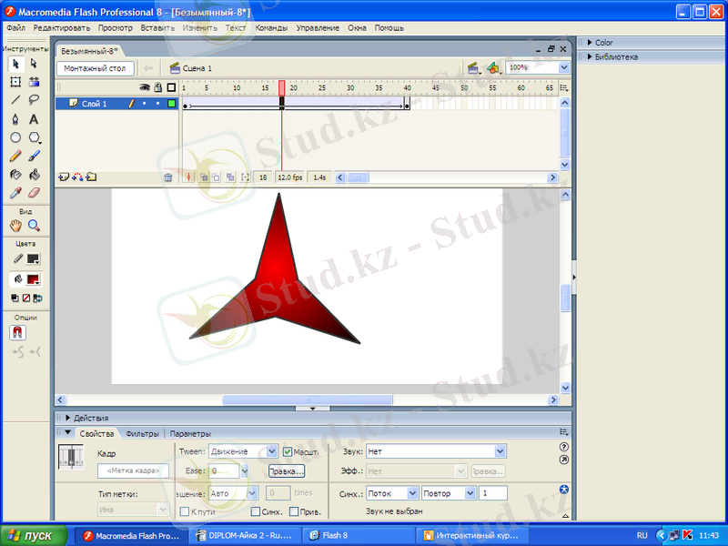The image size is (728, 546).
Task: Select the Hand tool
Action: pyautogui.click(x=15, y=226)
